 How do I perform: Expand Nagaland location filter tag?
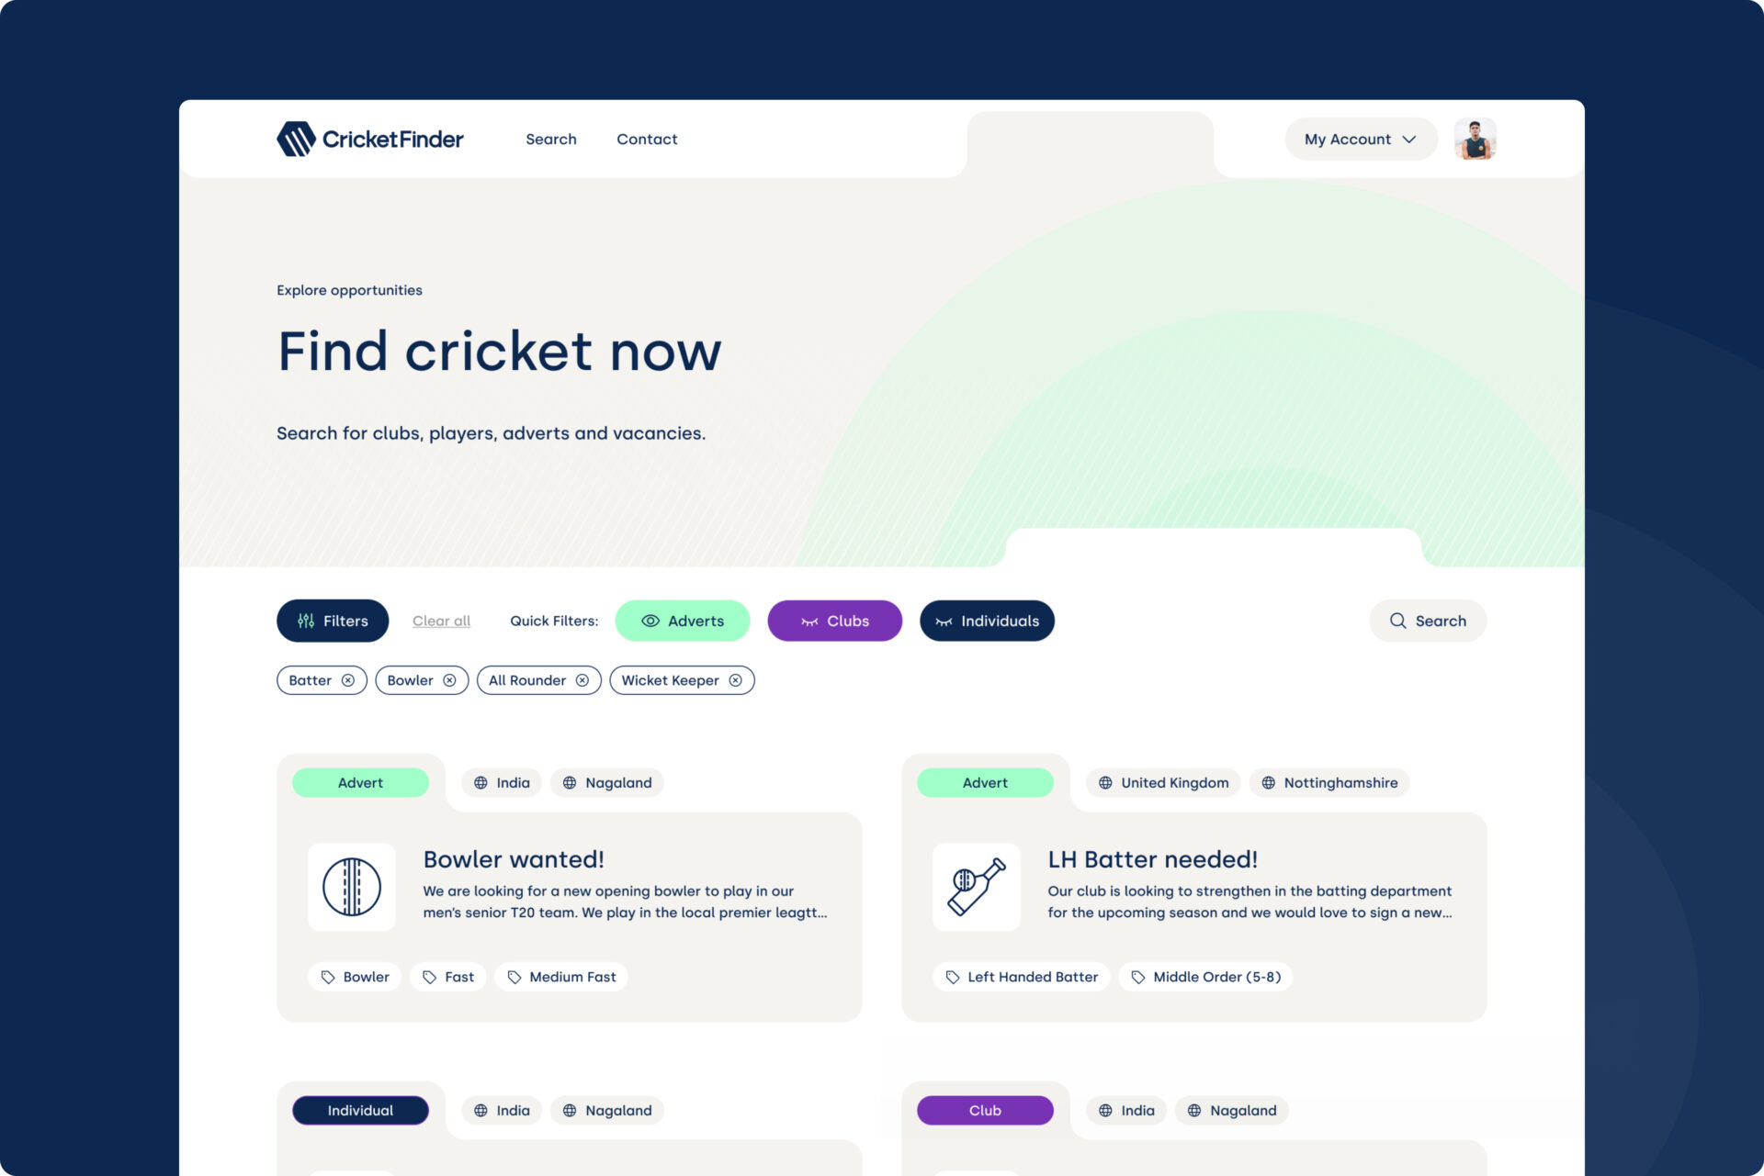(x=606, y=782)
